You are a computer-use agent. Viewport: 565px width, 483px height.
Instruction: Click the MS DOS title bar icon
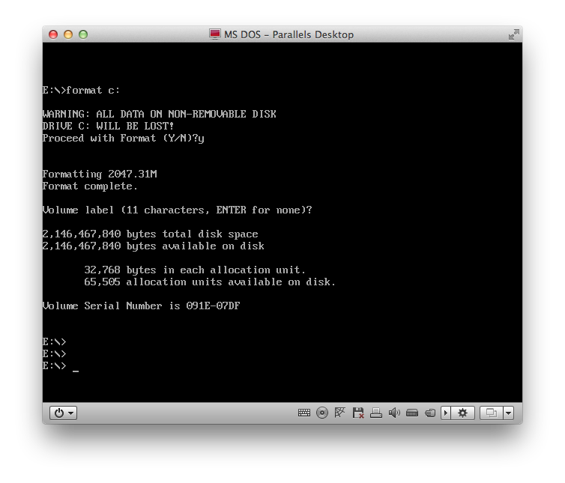point(215,34)
